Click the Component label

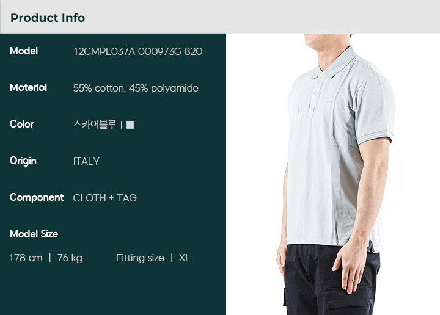tap(37, 198)
